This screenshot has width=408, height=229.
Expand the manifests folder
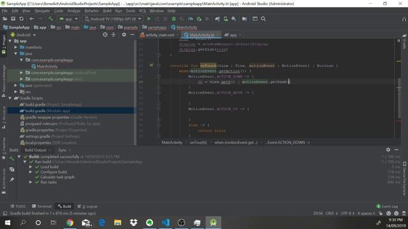click(15, 47)
